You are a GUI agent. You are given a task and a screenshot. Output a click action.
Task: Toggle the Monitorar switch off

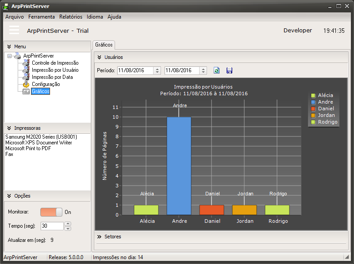click(51, 212)
